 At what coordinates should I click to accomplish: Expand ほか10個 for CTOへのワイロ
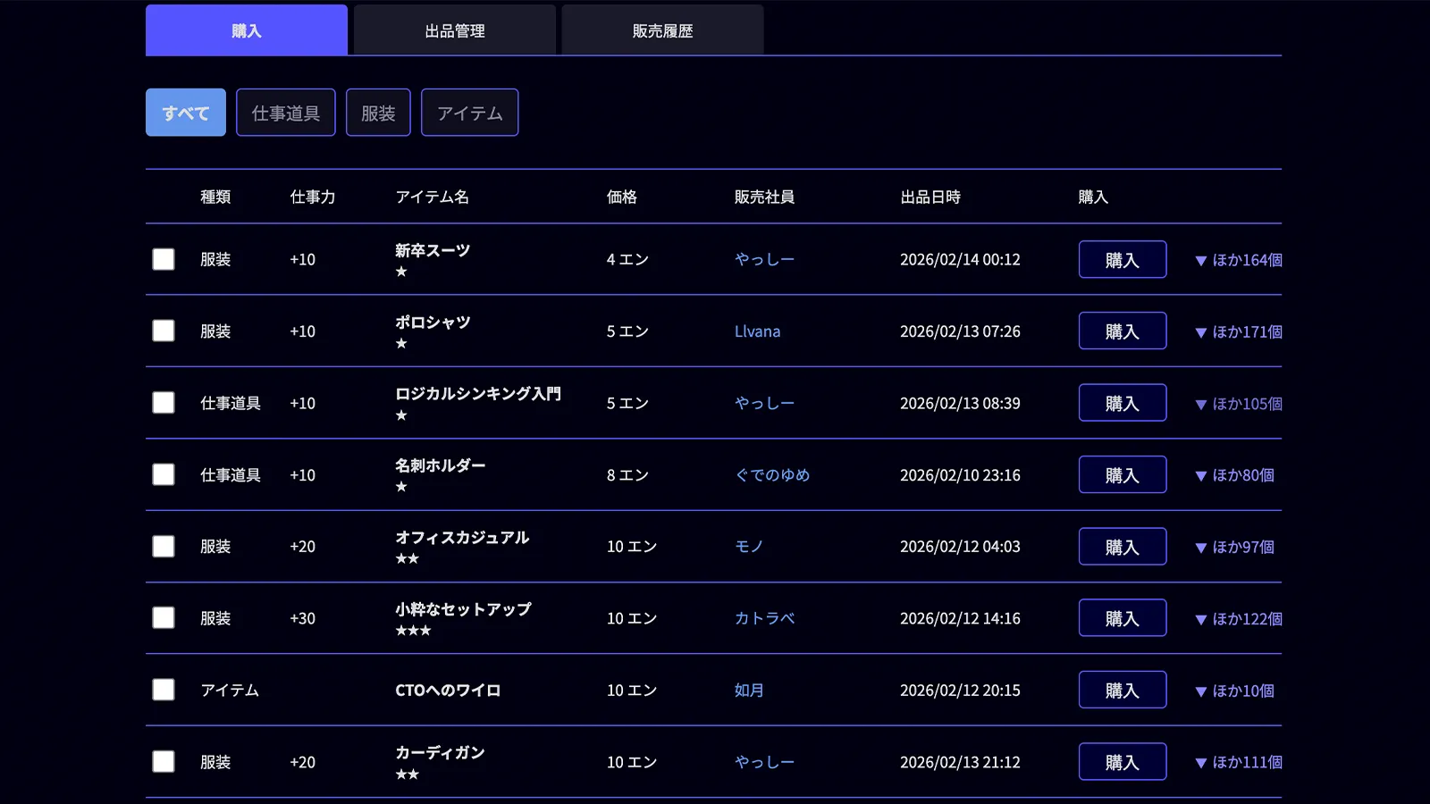click(x=1232, y=689)
